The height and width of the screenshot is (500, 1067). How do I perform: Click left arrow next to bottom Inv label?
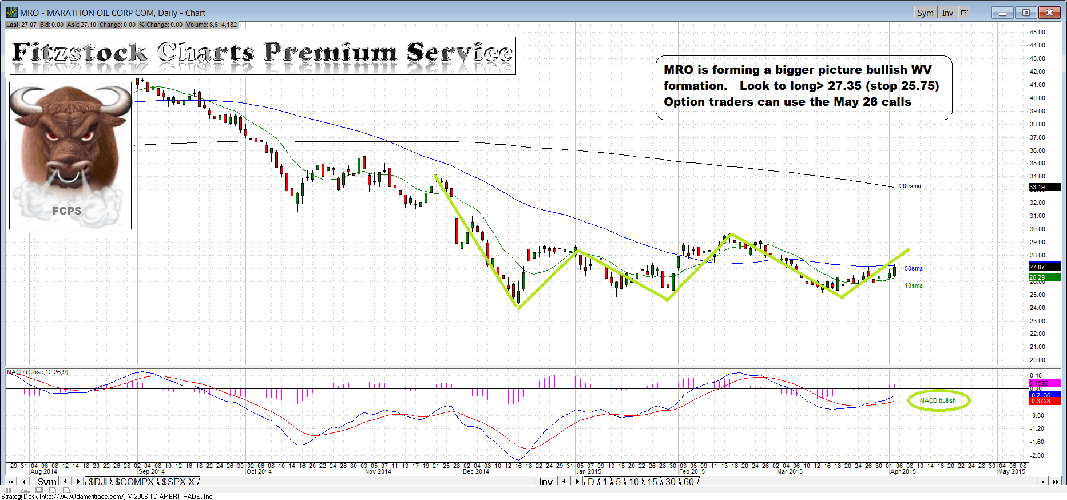[564, 482]
